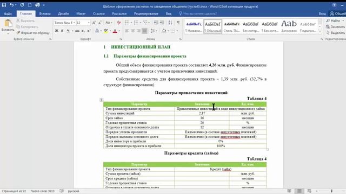Viewport: 346px width, 194px height.
Task: Justify the paragraph text
Action: (144, 31)
